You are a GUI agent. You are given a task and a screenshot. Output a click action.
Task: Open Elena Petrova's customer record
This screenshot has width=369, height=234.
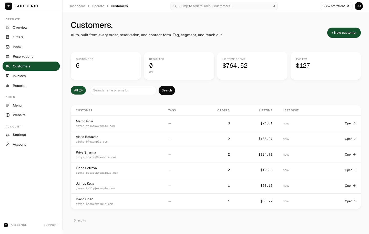[x=350, y=170]
